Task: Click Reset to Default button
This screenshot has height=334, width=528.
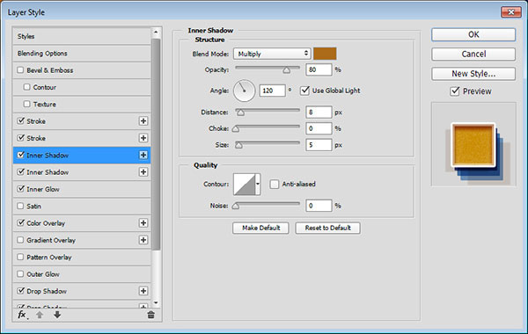Action: coord(327,228)
